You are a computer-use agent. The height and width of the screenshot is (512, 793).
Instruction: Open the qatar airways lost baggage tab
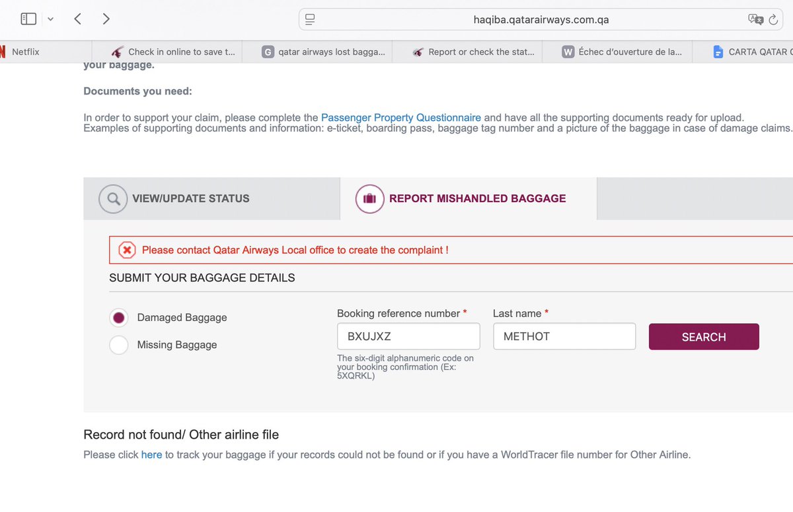[317, 52]
